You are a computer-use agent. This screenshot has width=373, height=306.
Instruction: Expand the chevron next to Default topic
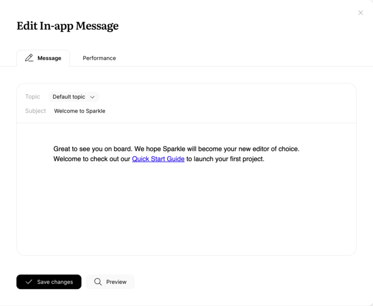(x=92, y=97)
